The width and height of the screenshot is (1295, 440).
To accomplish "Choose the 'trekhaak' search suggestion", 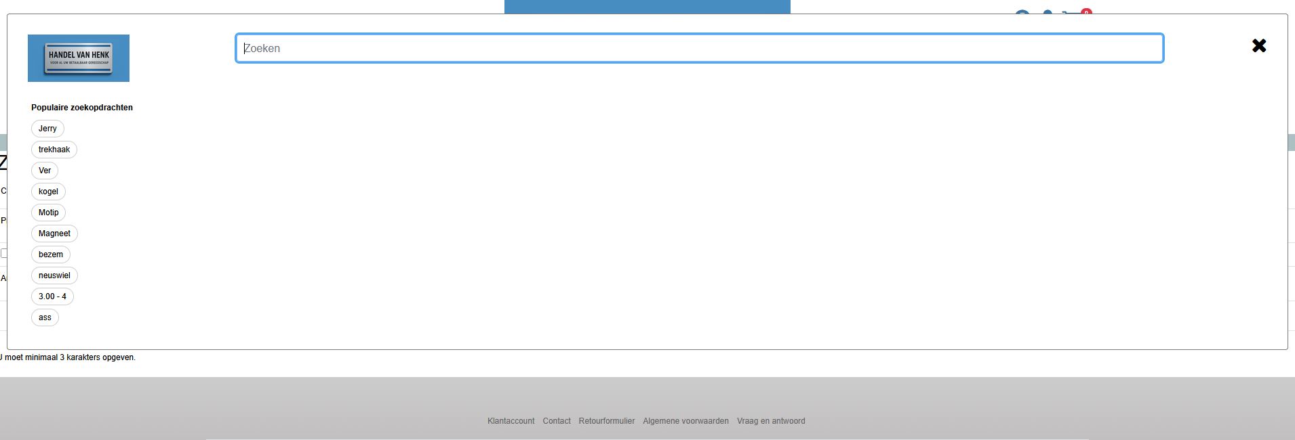I will (54, 150).
